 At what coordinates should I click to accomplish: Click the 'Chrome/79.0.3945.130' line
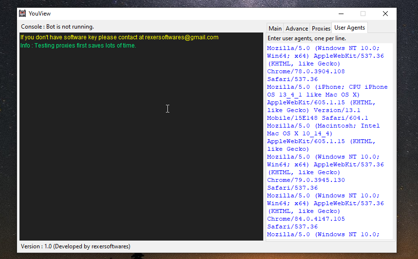(x=306, y=180)
